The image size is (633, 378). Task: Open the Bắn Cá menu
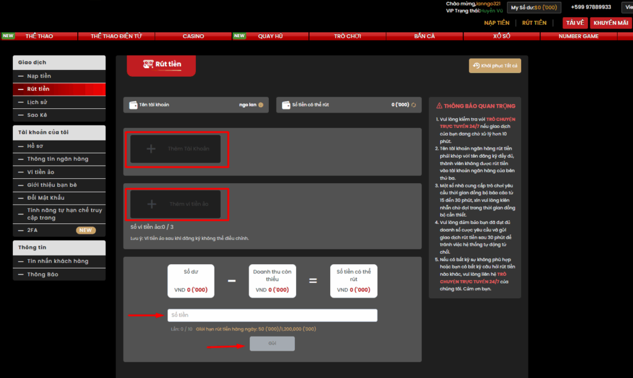click(x=425, y=37)
